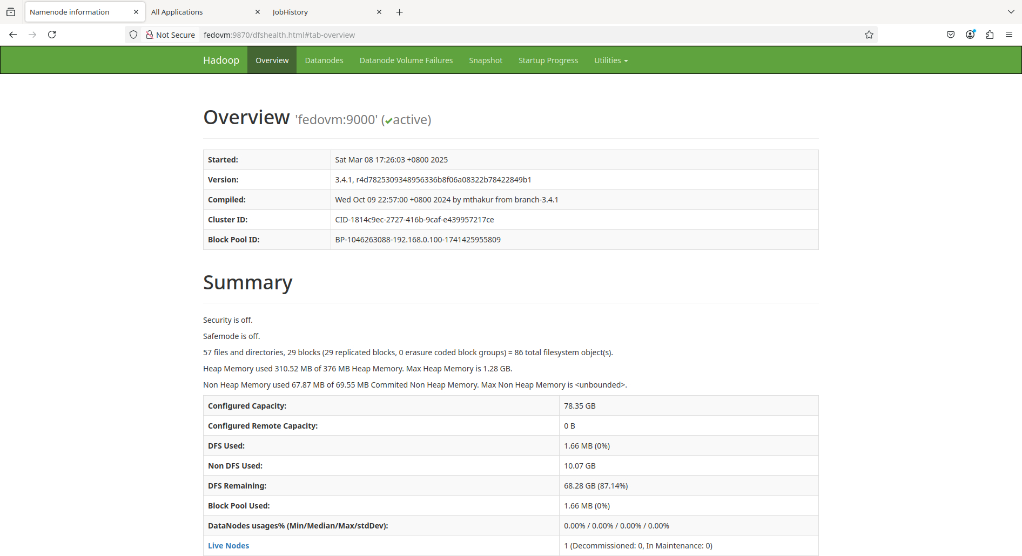This screenshot has height=556, width=1022.
Task: Click the version string 3.4.1 value
Action: pos(433,180)
